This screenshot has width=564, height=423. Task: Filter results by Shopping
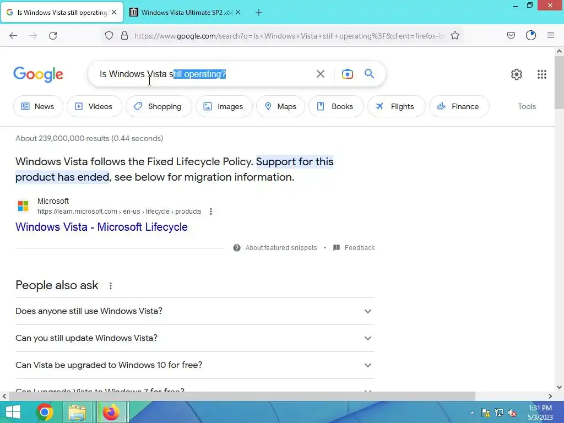tap(159, 106)
